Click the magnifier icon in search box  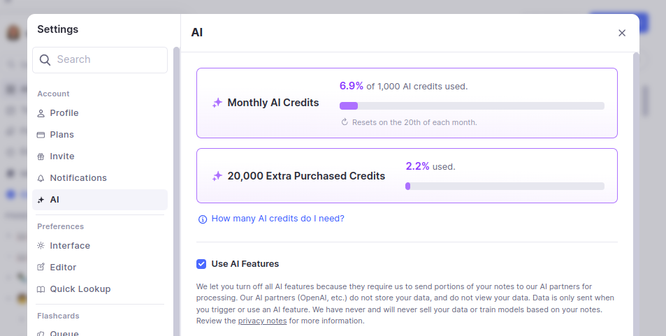[x=45, y=60]
